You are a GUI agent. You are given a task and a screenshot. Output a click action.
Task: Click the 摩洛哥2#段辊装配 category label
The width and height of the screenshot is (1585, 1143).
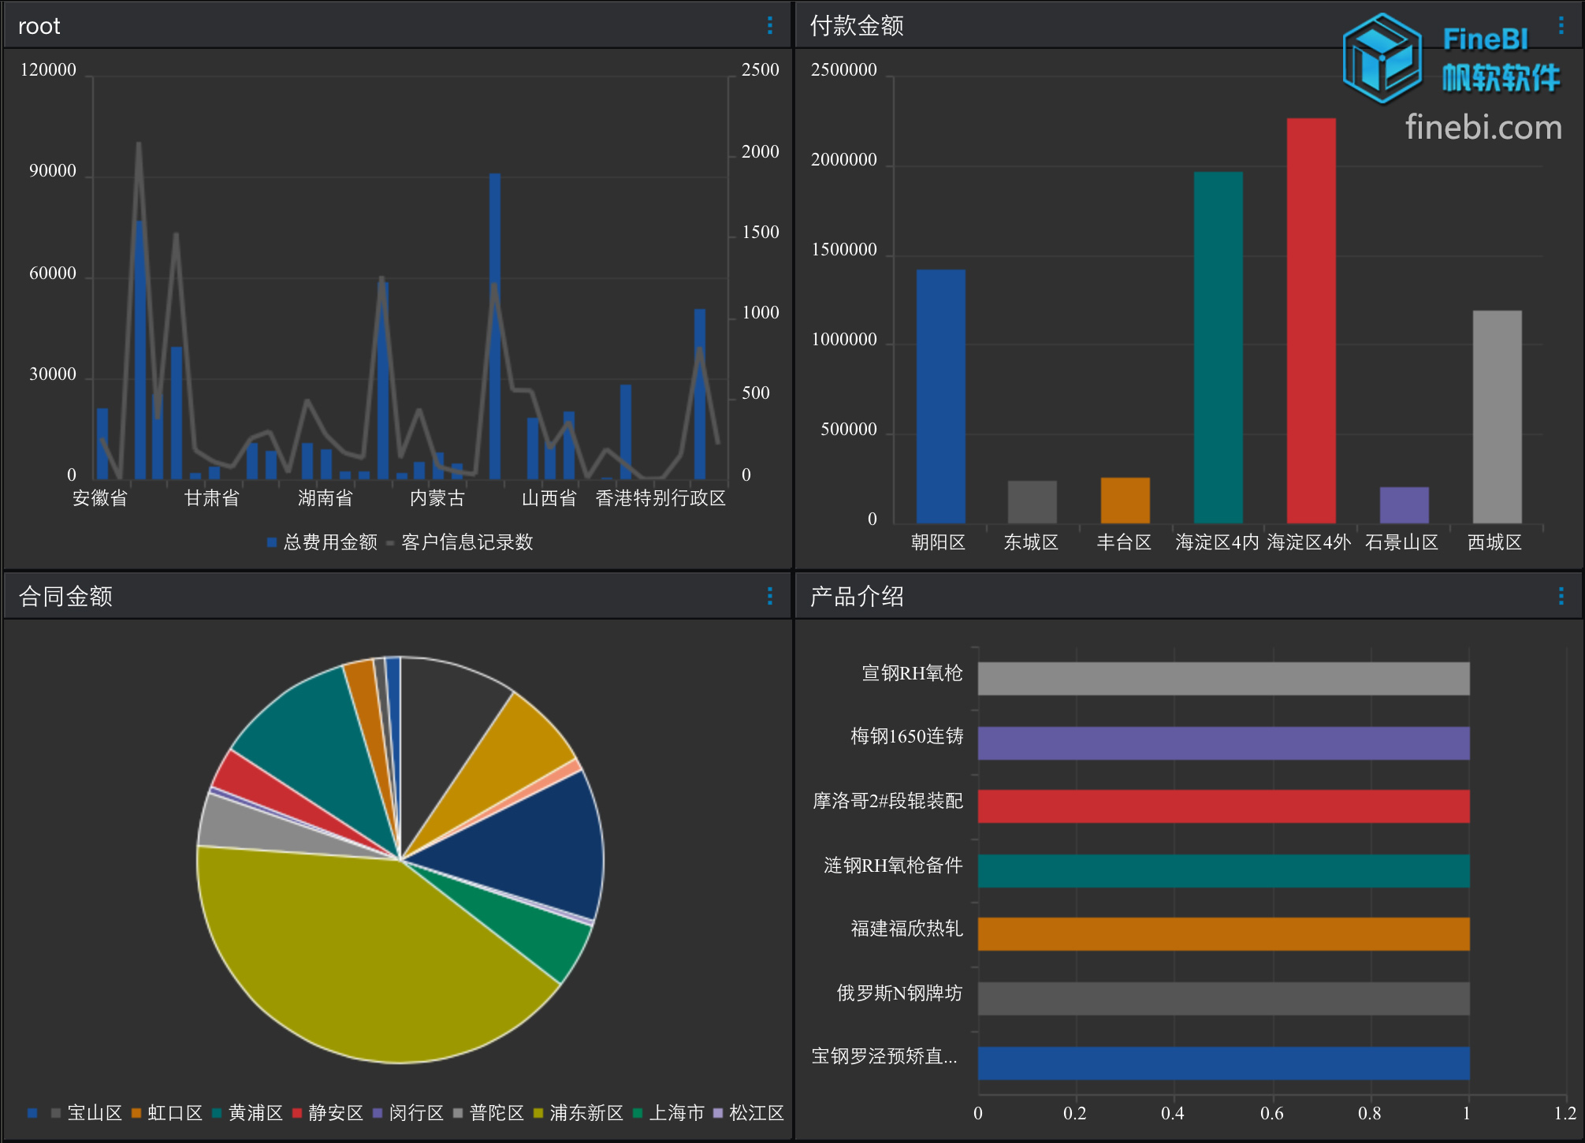(888, 801)
